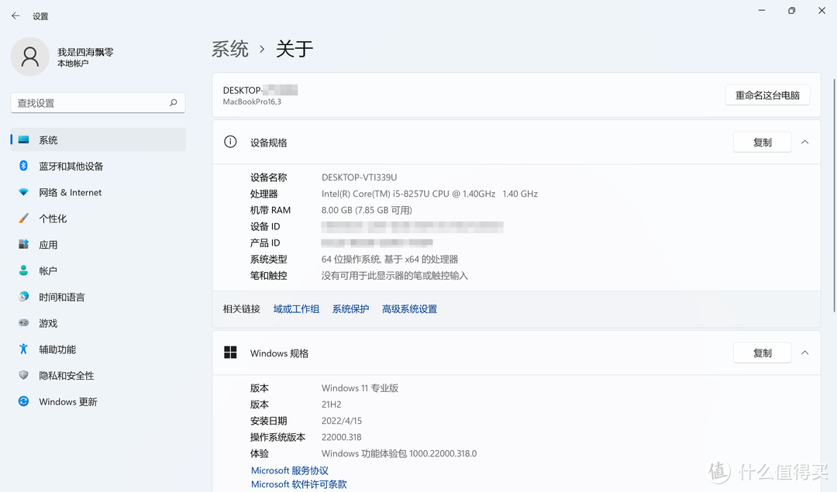Copy device specs with the 复制 button
837x492 pixels.
(762, 142)
